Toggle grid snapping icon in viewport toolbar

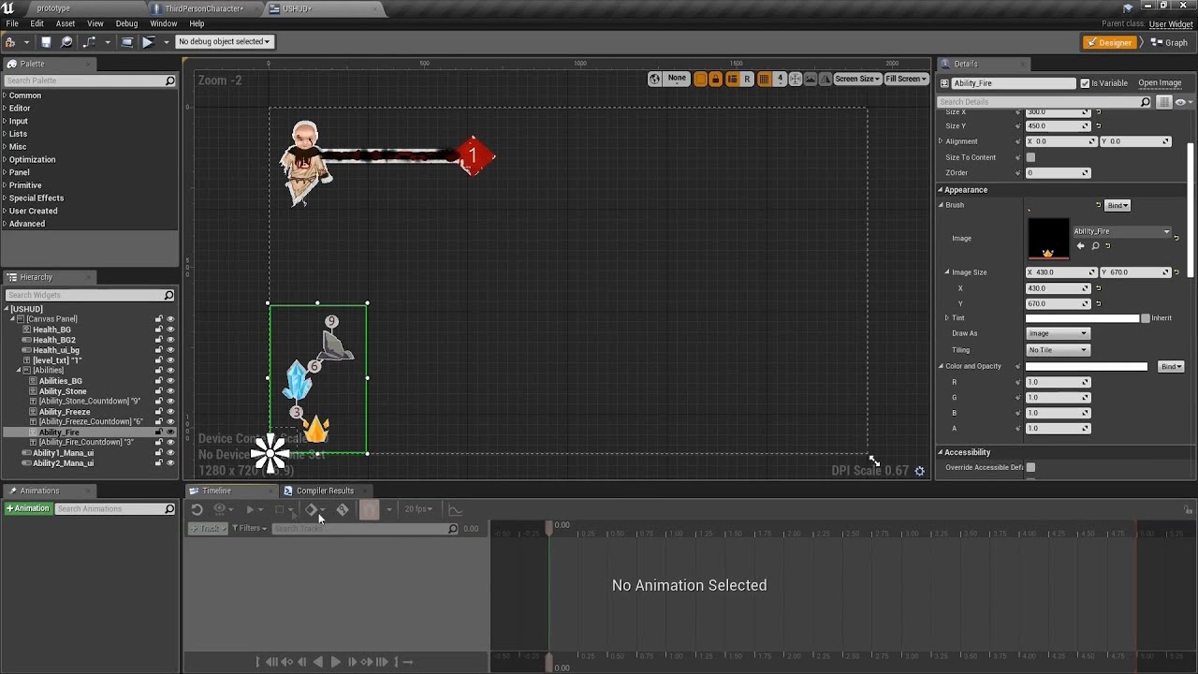(x=764, y=79)
